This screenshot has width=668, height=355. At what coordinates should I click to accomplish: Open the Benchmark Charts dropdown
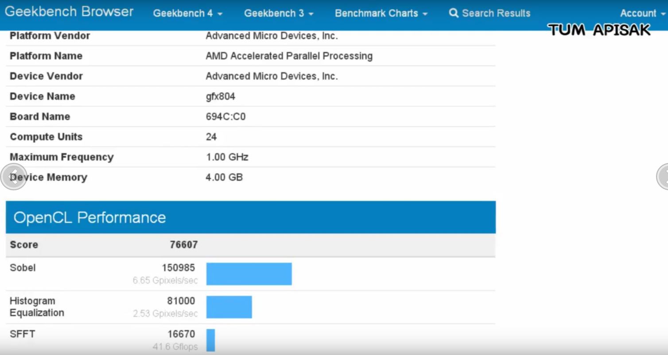[x=381, y=13]
